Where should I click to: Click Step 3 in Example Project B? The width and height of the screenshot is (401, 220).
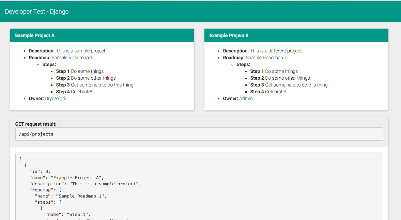point(289,85)
